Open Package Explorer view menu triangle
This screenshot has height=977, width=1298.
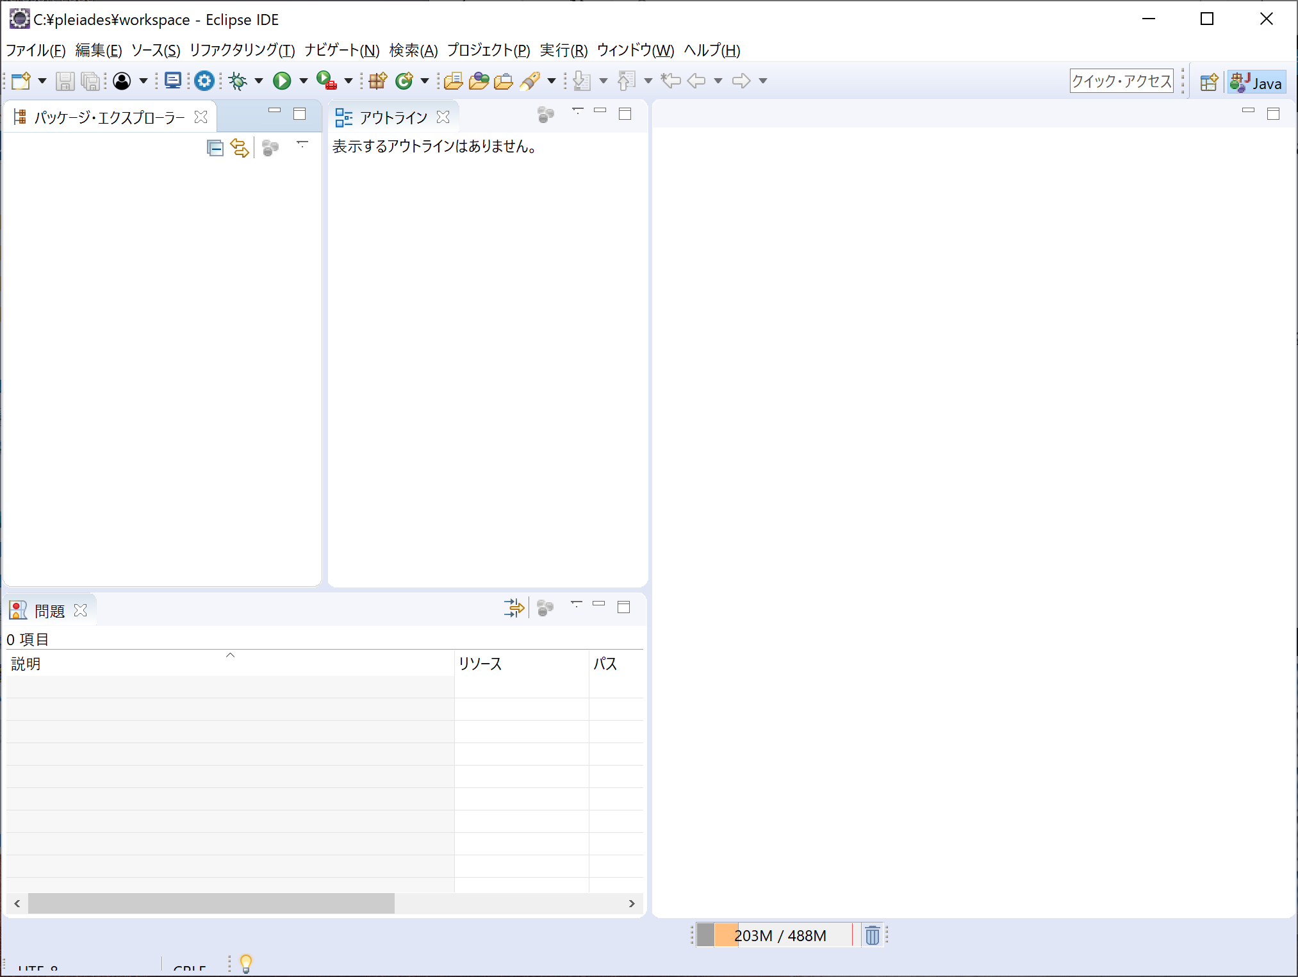pyautogui.click(x=302, y=145)
